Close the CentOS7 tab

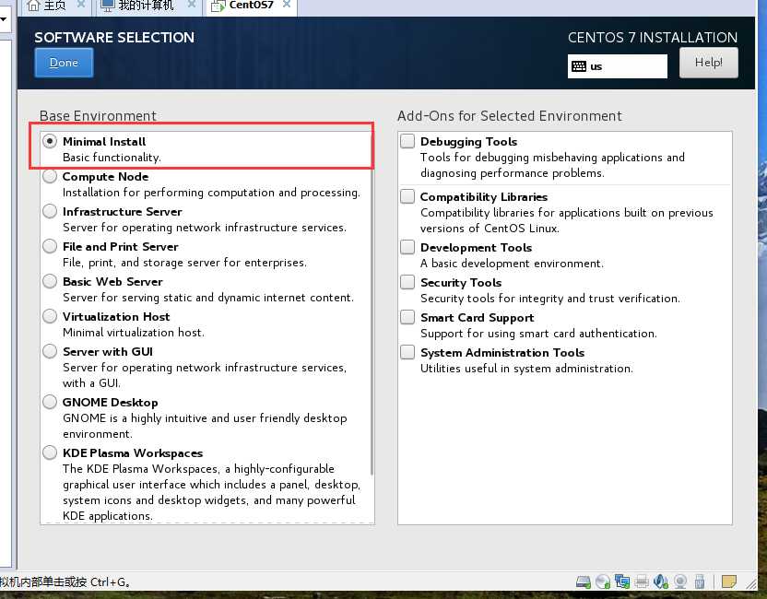[287, 5]
